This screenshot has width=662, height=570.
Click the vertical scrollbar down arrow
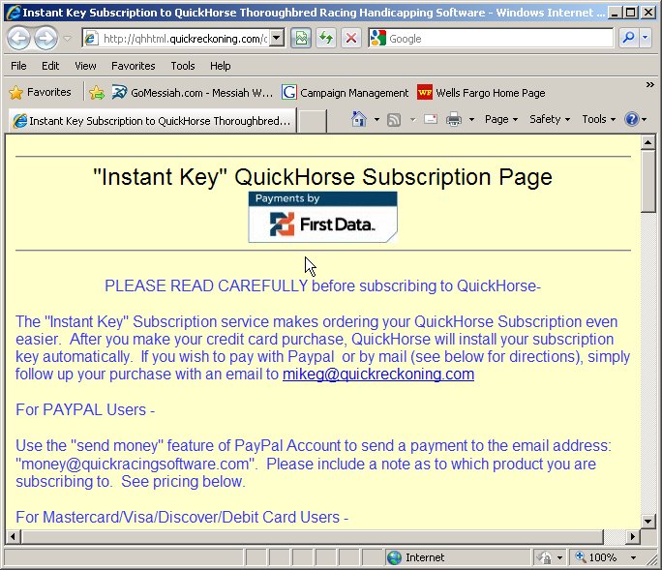[x=648, y=521]
